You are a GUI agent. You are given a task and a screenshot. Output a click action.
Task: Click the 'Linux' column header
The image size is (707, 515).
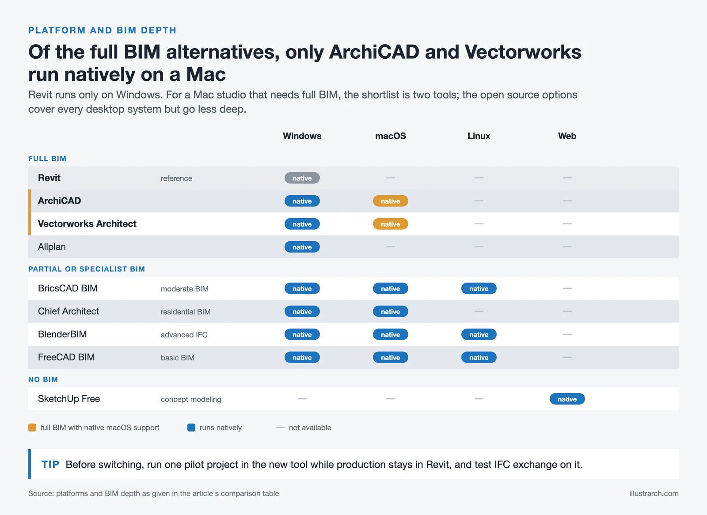point(479,136)
